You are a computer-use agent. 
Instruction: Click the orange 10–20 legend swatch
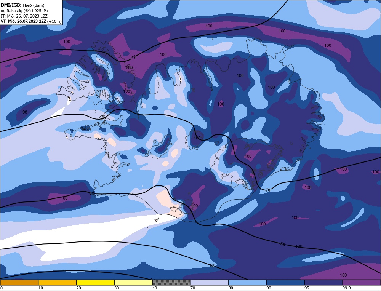pyautogui.click(x=58, y=283)
